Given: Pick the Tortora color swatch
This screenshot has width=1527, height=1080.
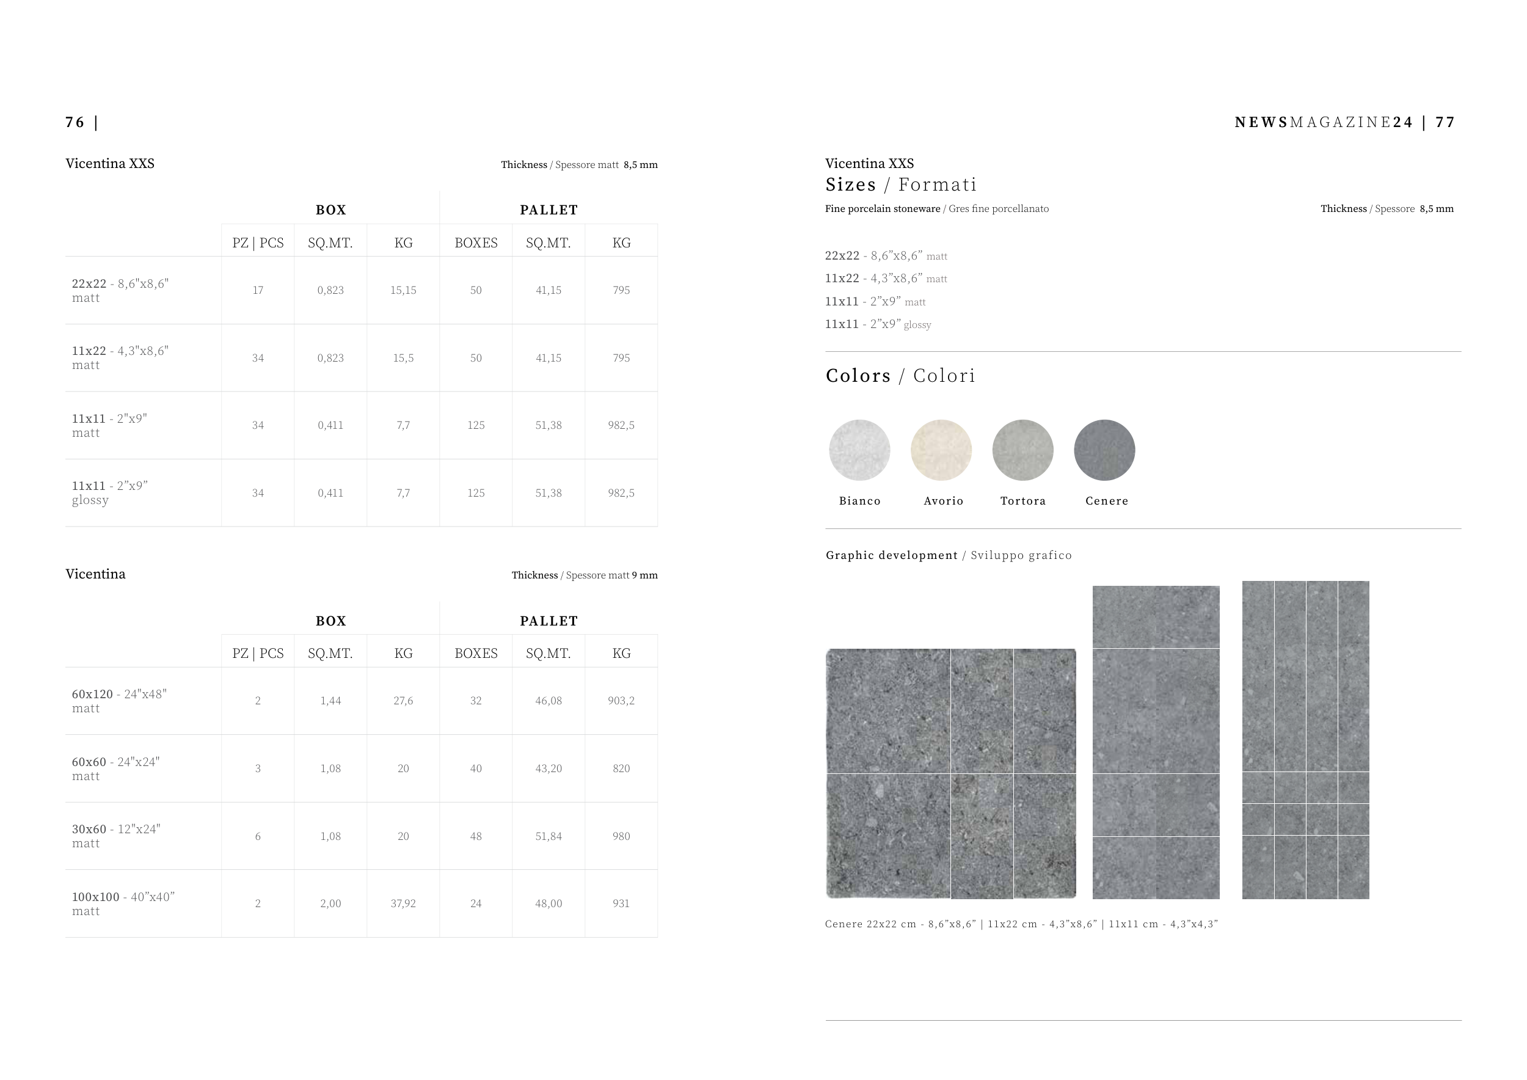Looking at the screenshot, I should click(1023, 450).
